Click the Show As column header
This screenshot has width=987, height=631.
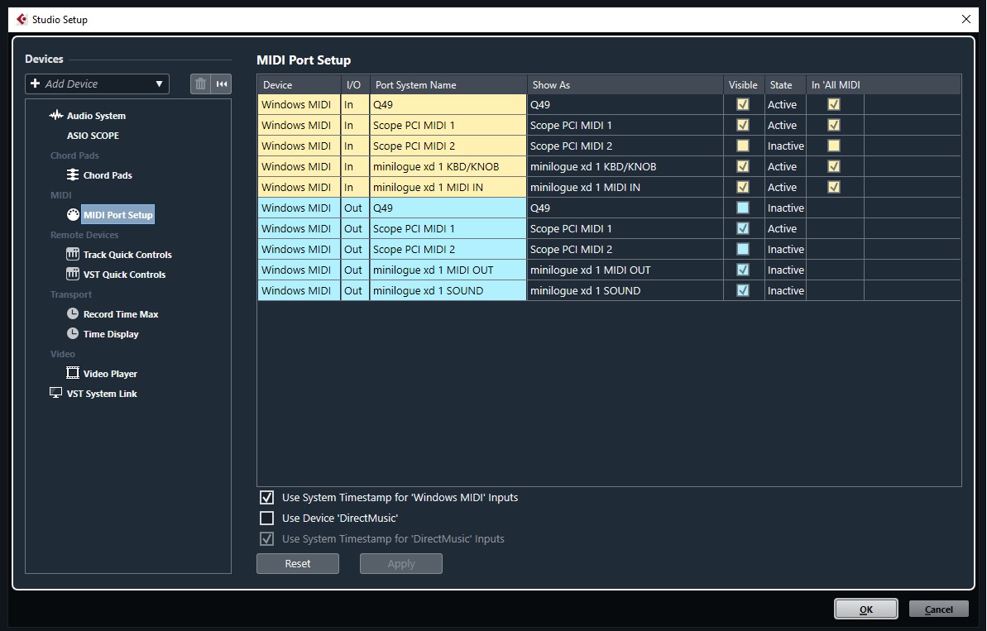(x=625, y=85)
